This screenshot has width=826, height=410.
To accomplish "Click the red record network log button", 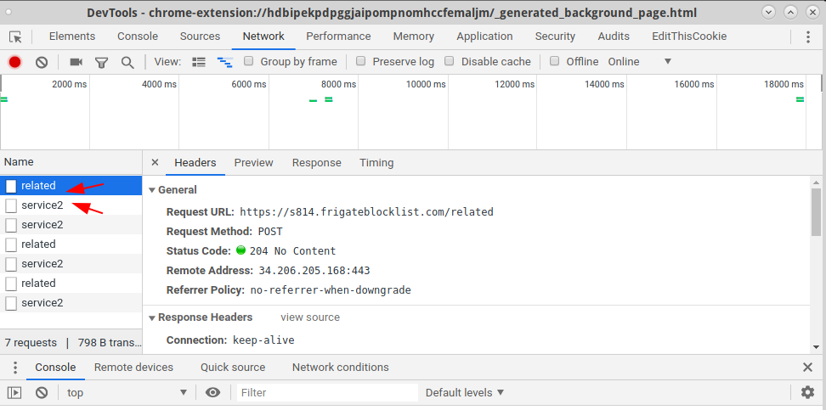I will pyautogui.click(x=14, y=62).
